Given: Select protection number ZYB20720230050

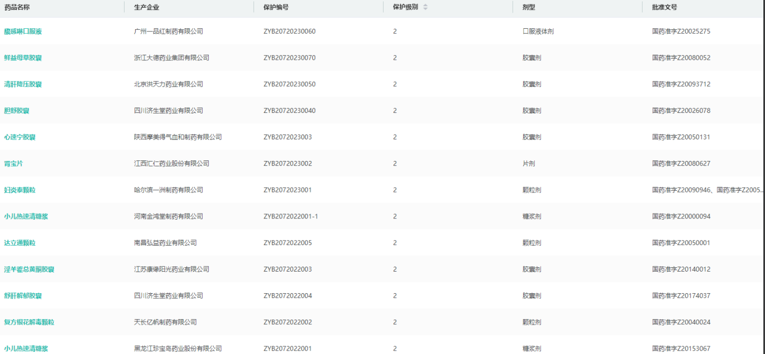Looking at the screenshot, I should pos(290,85).
